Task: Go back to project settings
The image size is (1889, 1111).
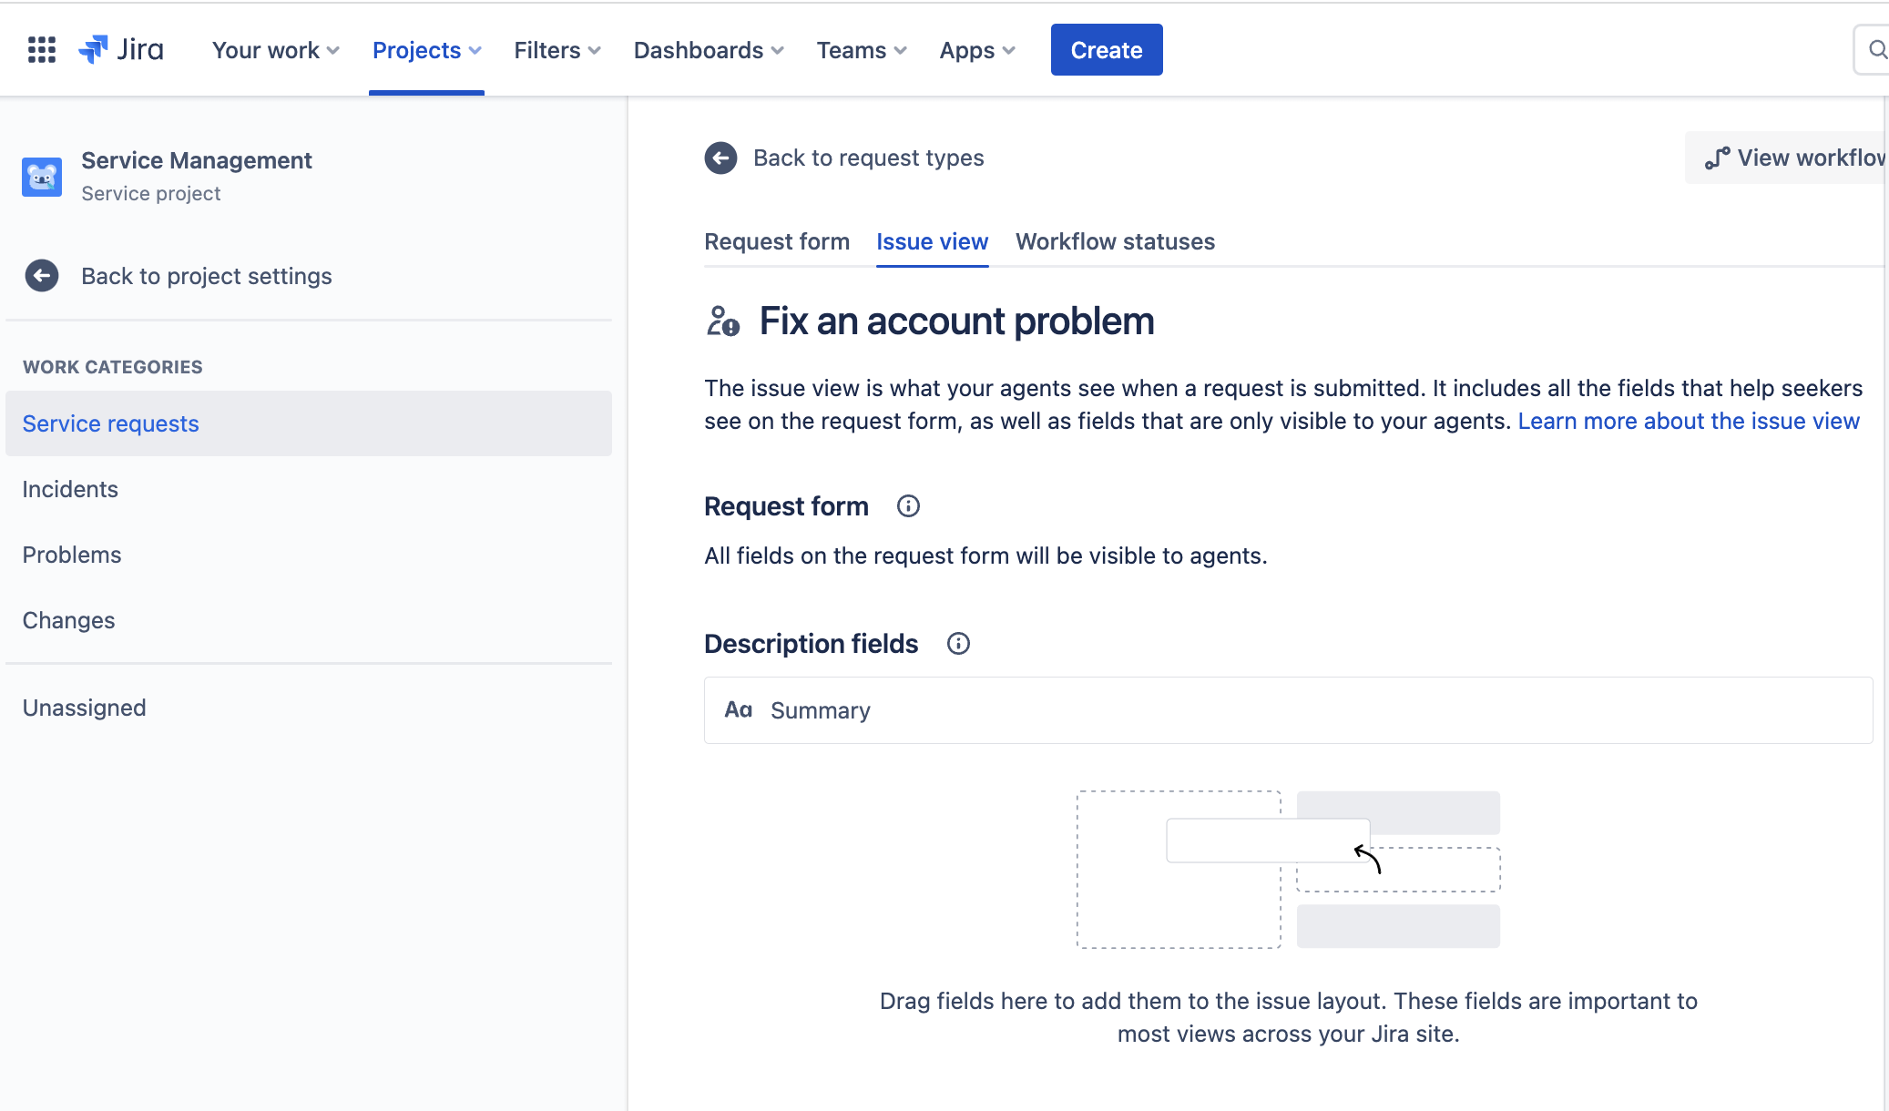Action: [x=207, y=276]
